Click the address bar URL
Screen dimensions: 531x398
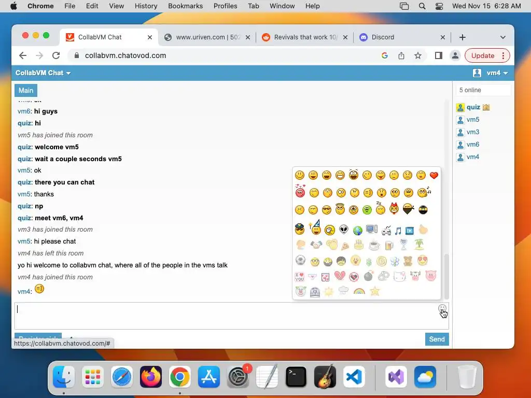pos(125,55)
